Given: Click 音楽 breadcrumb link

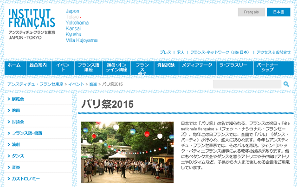Looking at the screenshot, I should [93, 84].
